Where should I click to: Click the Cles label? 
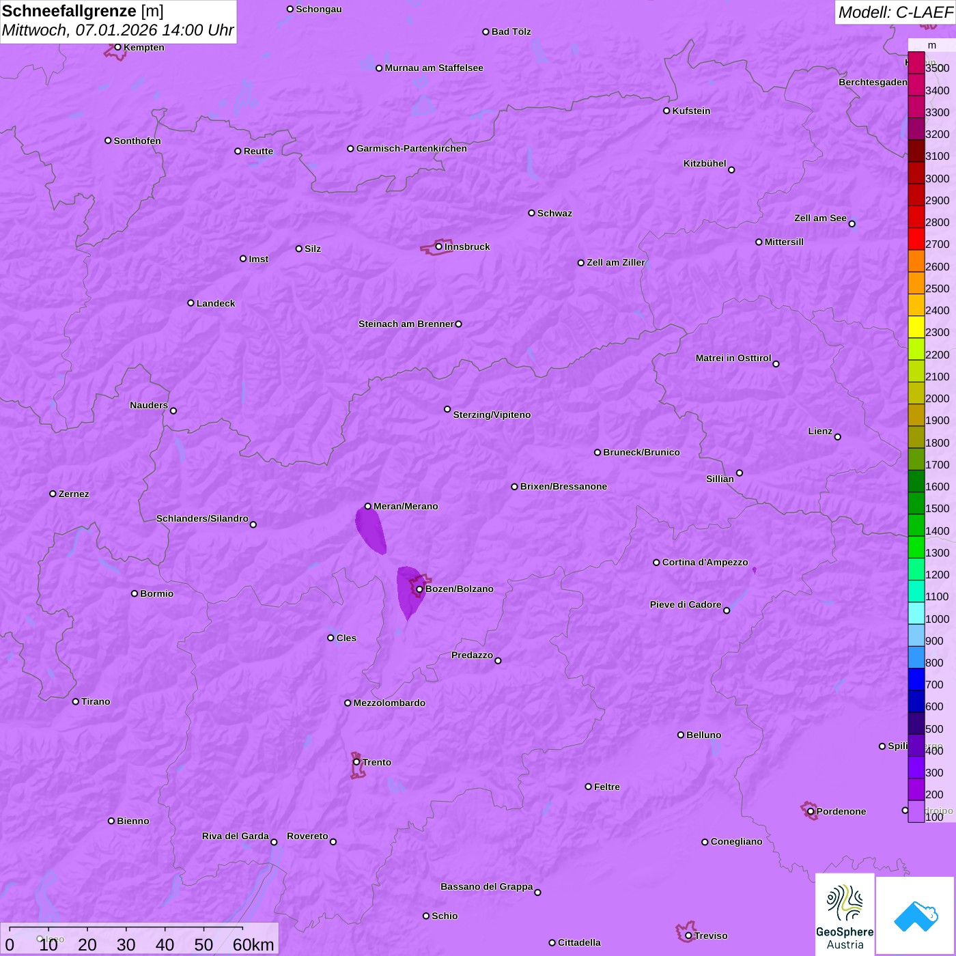[346, 638]
